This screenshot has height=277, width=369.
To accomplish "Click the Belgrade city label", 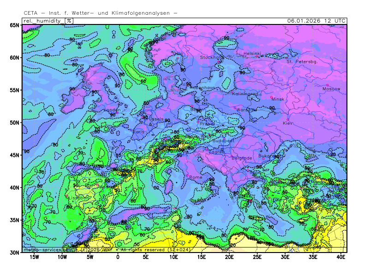I will 242,158.
